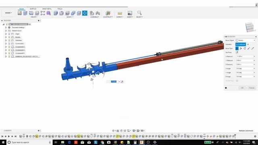The width and height of the screenshot is (258, 145).
Task: Select the Measure tool under Inspect
Action: click(x=120, y=13)
